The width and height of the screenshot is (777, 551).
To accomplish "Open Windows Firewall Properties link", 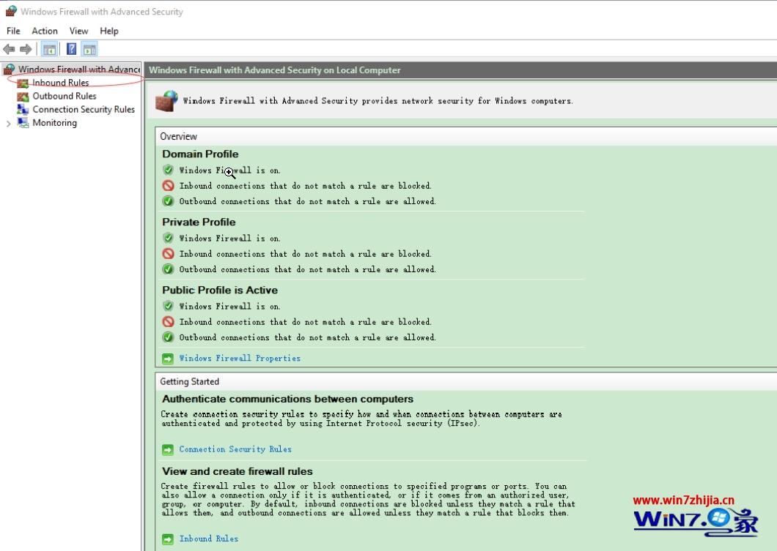I will coord(240,358).
